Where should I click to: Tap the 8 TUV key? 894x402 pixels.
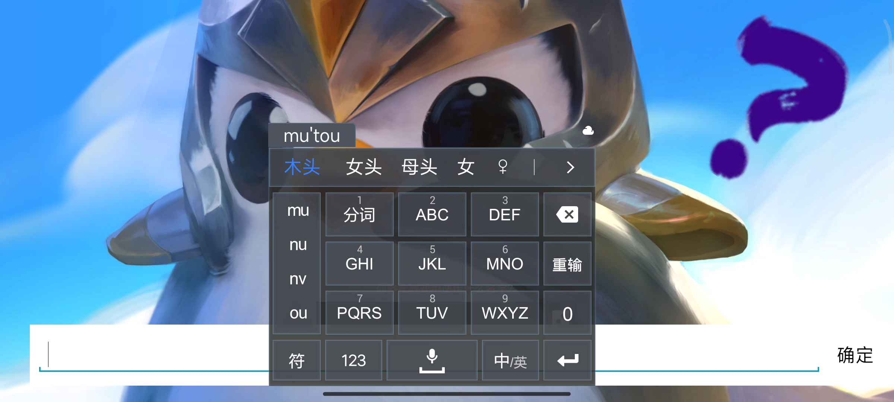(x=432, y=313)
